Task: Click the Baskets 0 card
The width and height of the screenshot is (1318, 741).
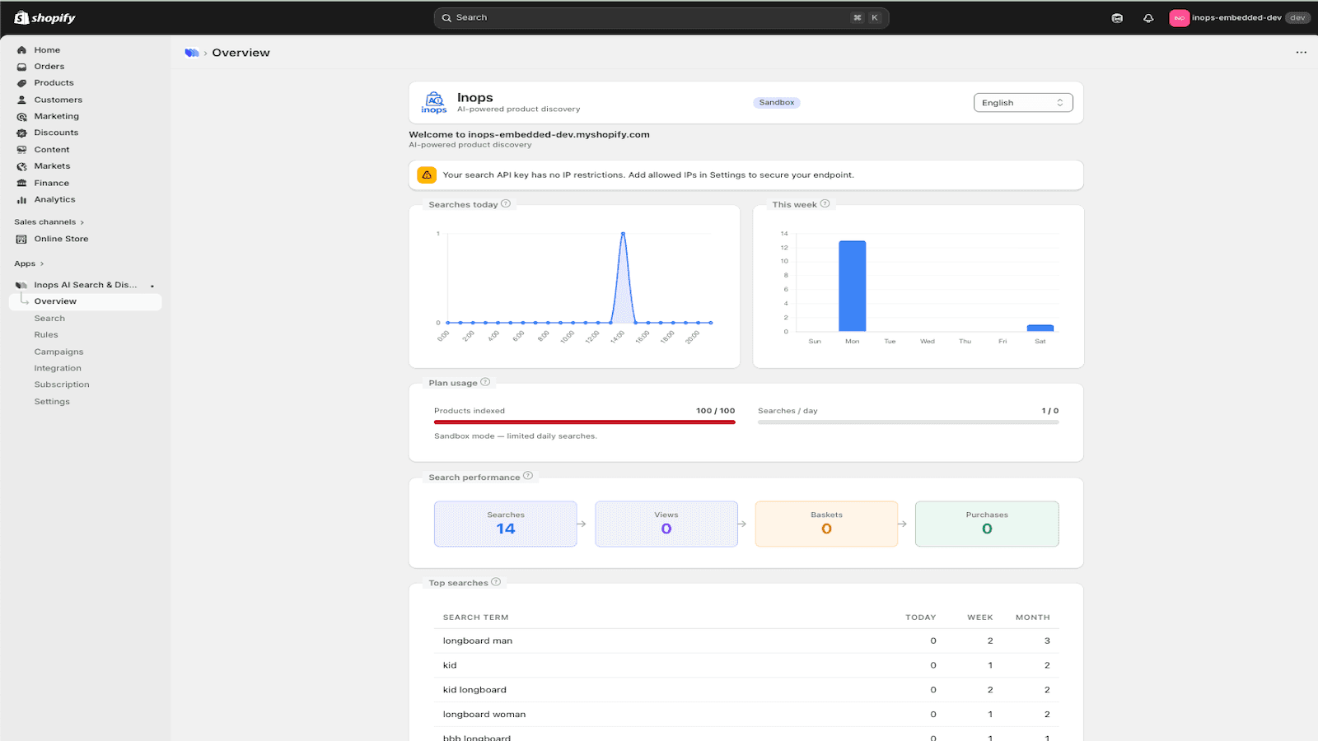Action: (x=826, y=524)
